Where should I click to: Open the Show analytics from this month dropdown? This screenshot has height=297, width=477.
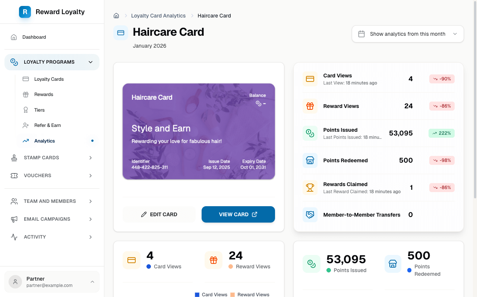408,34
